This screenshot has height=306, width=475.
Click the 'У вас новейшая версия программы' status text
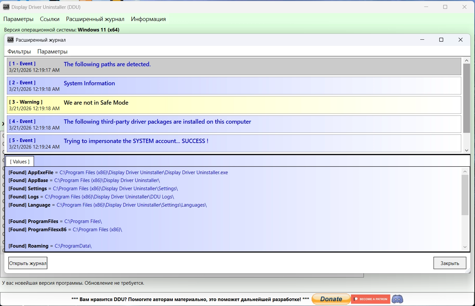[73, 283]
